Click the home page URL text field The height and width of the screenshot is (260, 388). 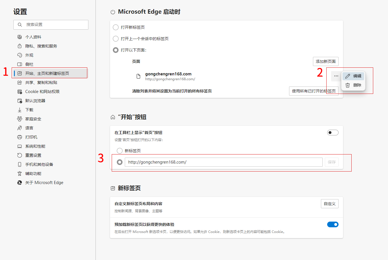point(223,162)
